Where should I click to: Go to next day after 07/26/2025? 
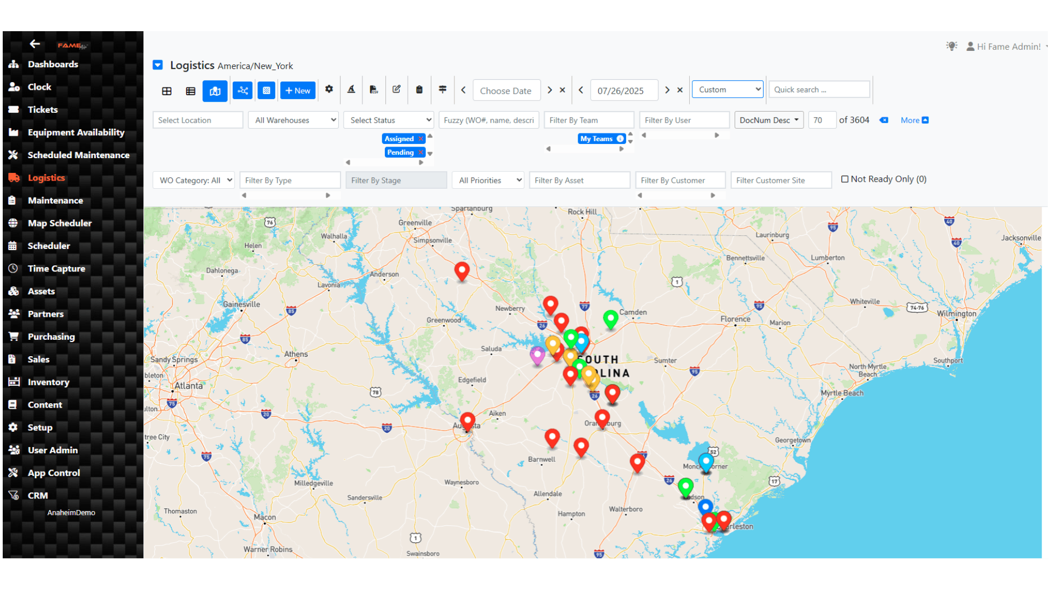(667, 90)
